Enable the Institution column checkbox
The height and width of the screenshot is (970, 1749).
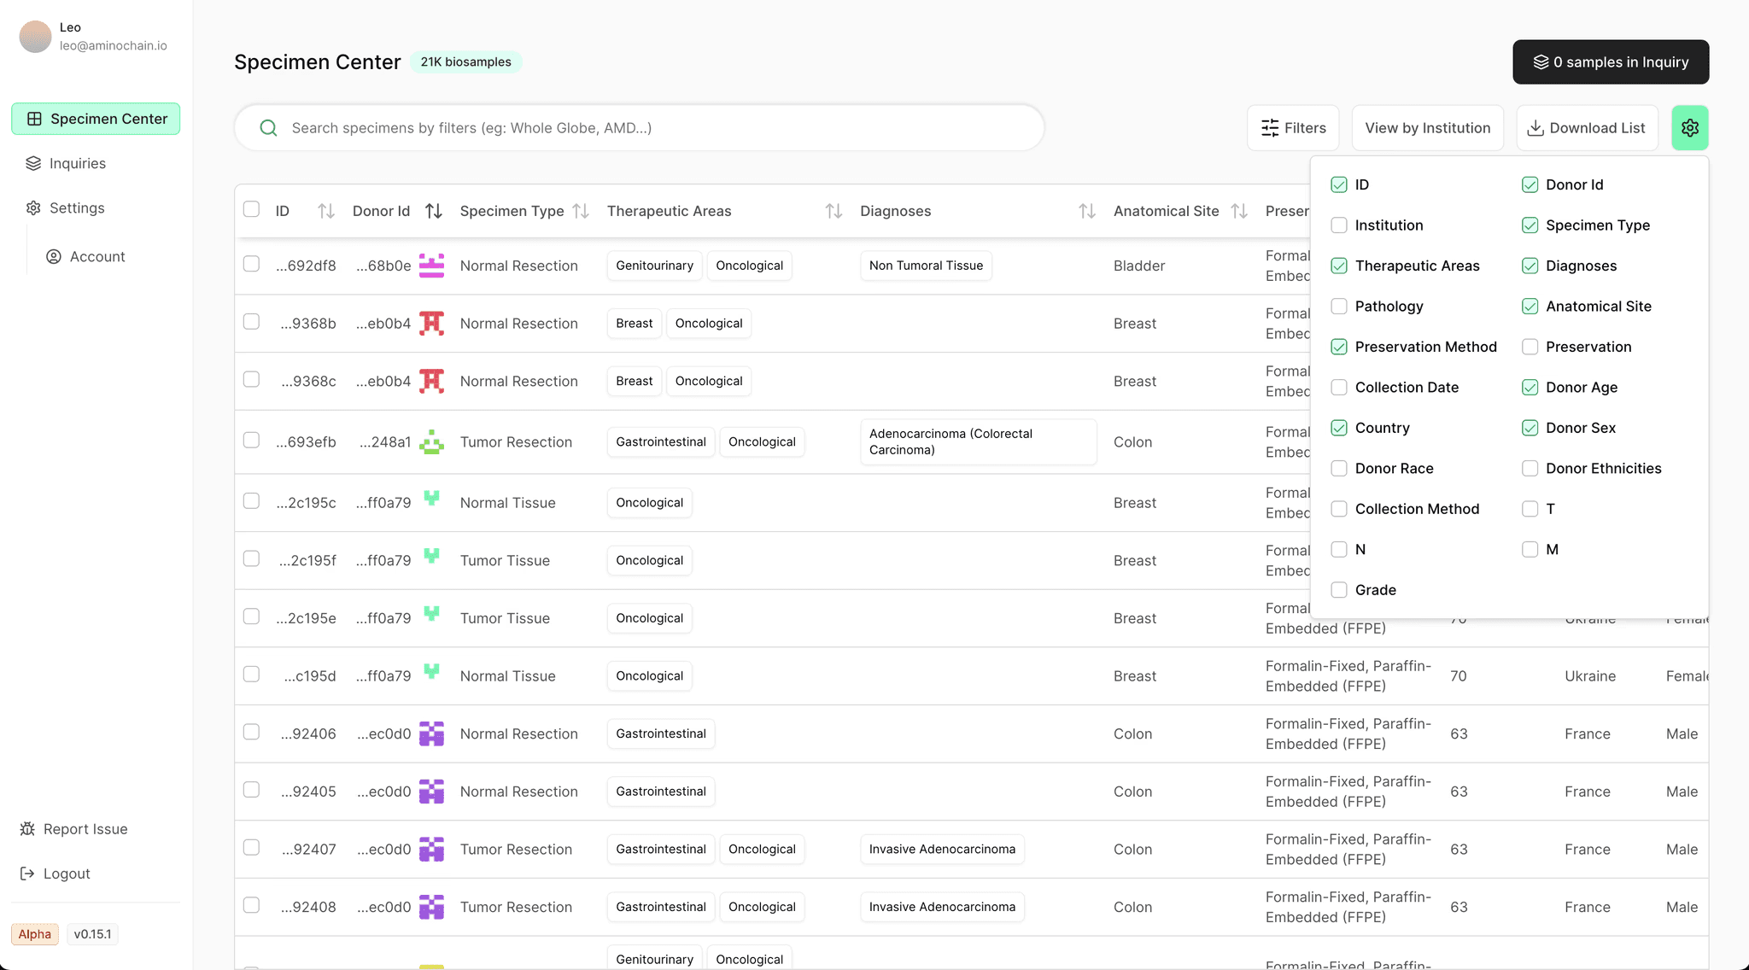pyautogui.click(x=1339, y=225)
